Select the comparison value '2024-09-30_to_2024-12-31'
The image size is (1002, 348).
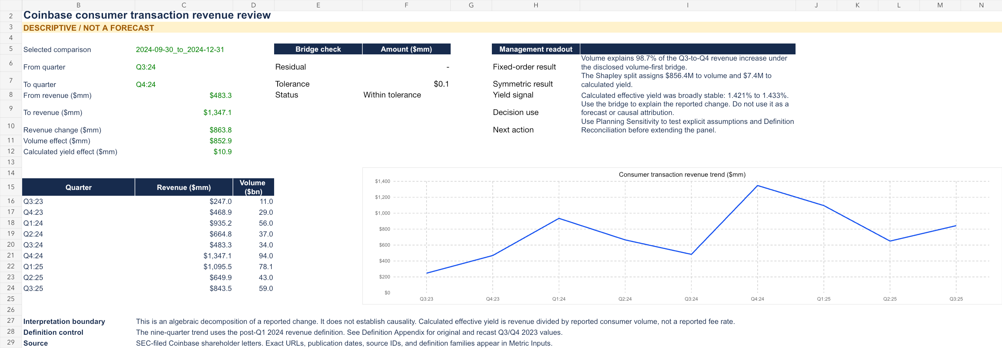tap(180, 50)
